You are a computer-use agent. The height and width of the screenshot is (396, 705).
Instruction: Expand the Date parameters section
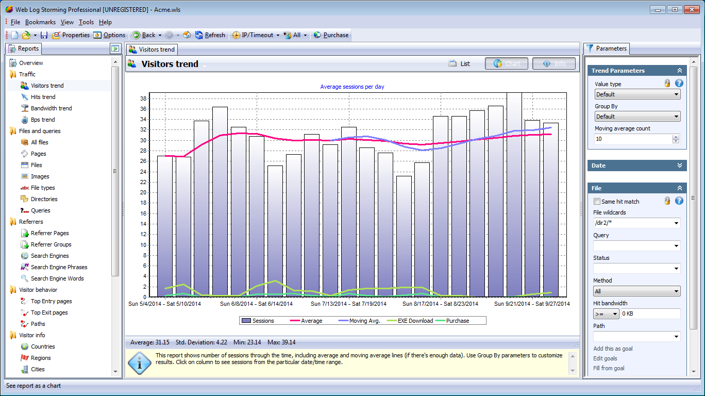[x=680, y=166]
